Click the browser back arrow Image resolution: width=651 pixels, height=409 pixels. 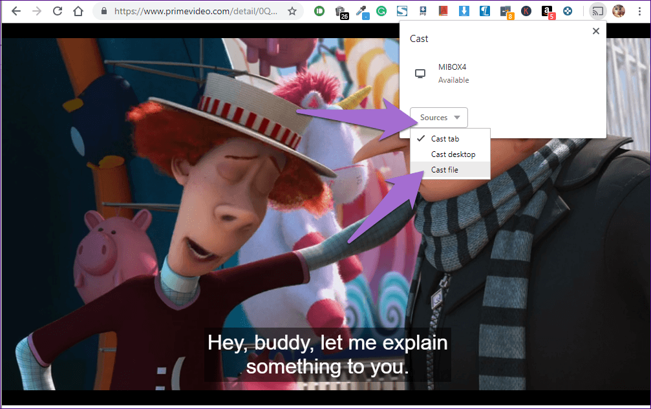(16, 11)
